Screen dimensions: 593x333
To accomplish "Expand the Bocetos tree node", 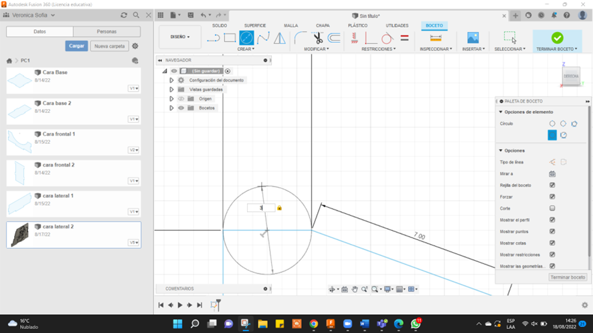I will pyautogui.click(x=171, y=108).
